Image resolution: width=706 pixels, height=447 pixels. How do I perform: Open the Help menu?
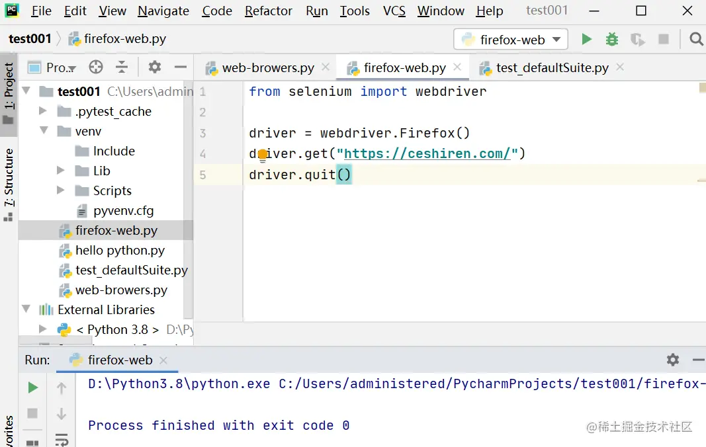pyautogui.click(x=490, y=11)
